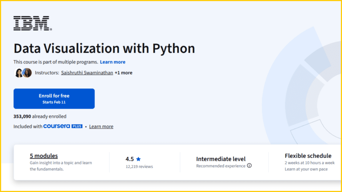The height and width of the screenshot is (192, 342).
Task: Click Learn more next to multiple programs text
Action: (113, 62)
